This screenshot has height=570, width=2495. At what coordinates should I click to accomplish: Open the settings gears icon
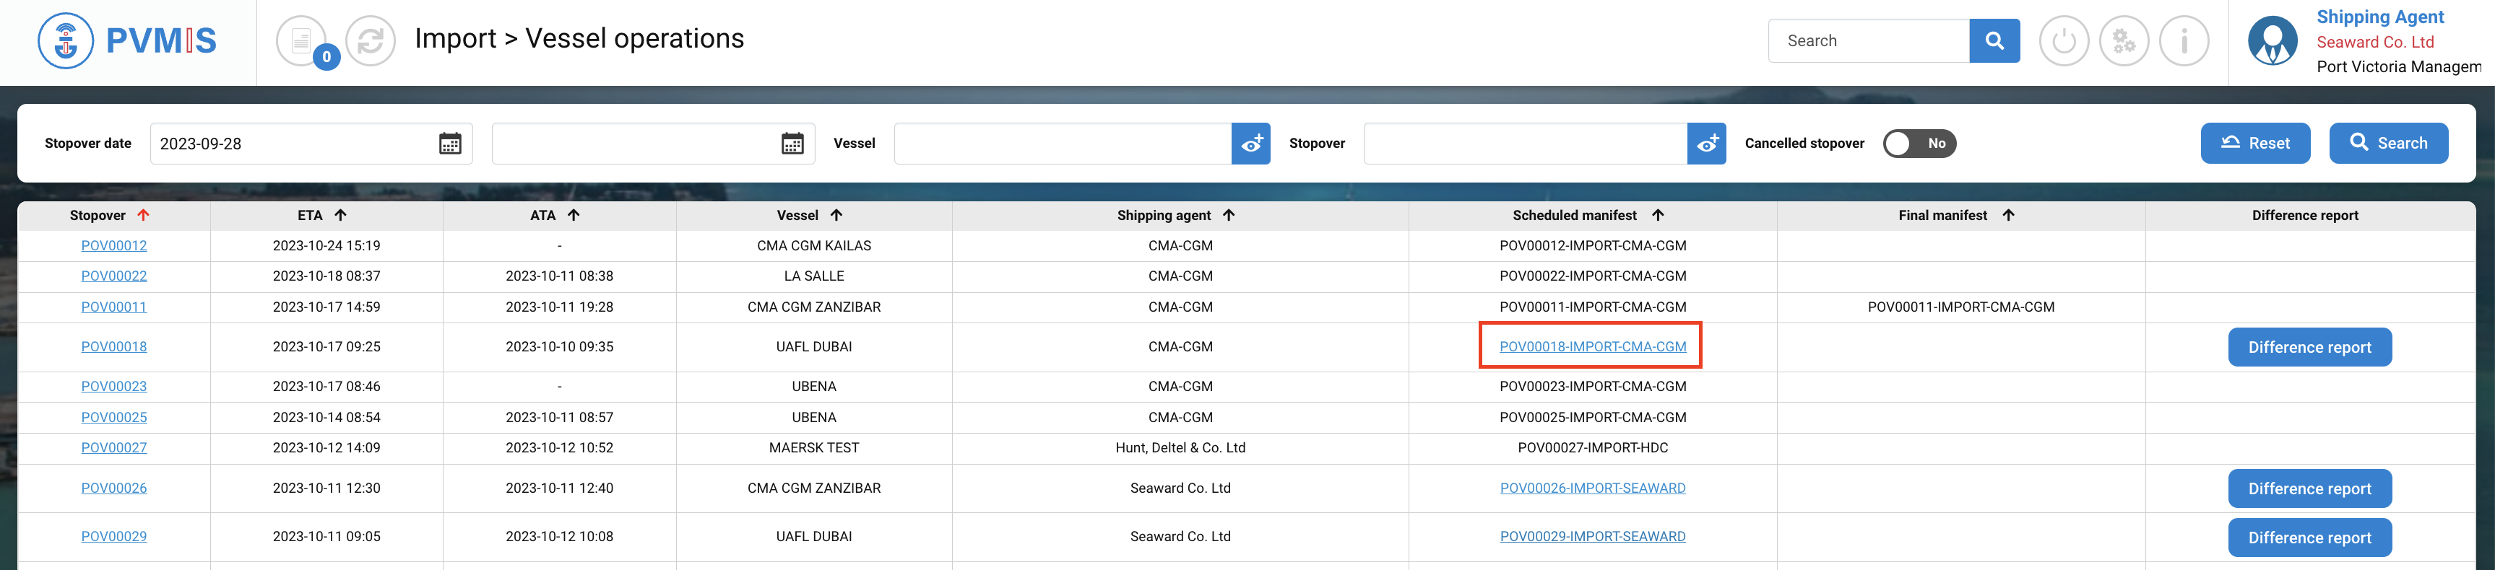click(2123, 40)
